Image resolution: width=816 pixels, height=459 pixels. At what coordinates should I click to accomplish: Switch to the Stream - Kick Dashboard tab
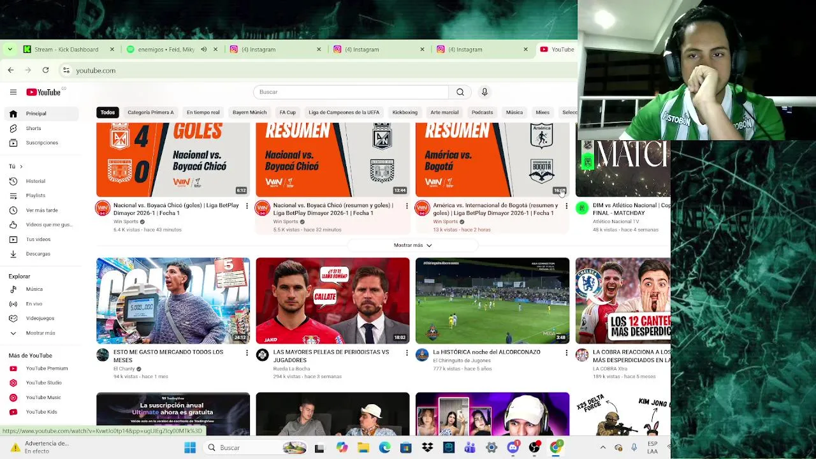pyautogui.click(x=69, y=49)
